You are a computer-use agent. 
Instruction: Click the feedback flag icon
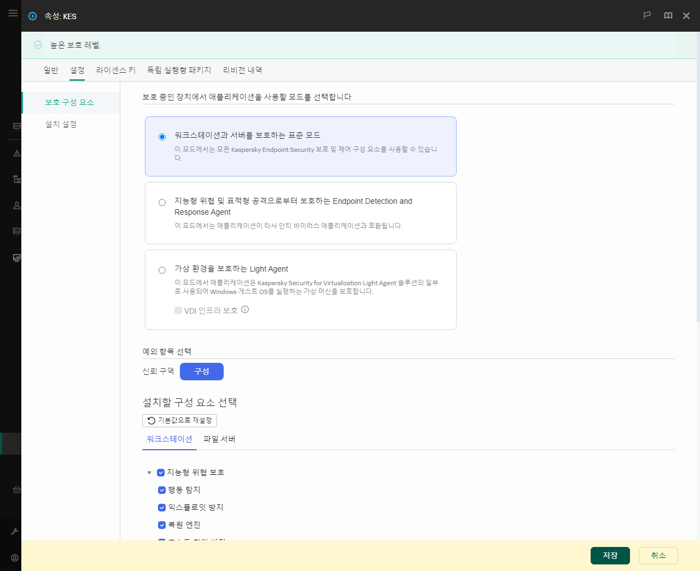647,16
